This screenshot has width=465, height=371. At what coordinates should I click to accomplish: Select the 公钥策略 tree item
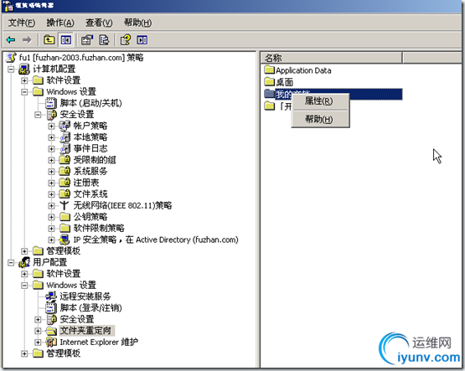pos(90,217)
